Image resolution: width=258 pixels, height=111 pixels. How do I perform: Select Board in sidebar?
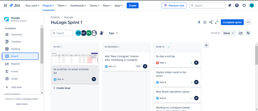point(20,56)
